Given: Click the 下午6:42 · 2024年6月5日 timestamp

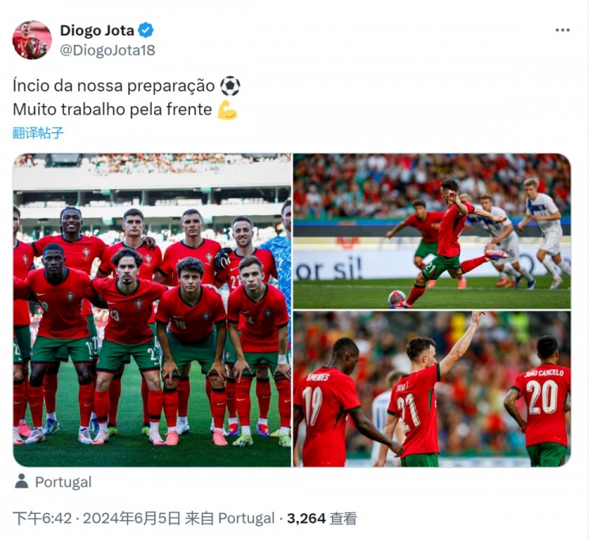Looking at the screenshot, I should 96,519.
